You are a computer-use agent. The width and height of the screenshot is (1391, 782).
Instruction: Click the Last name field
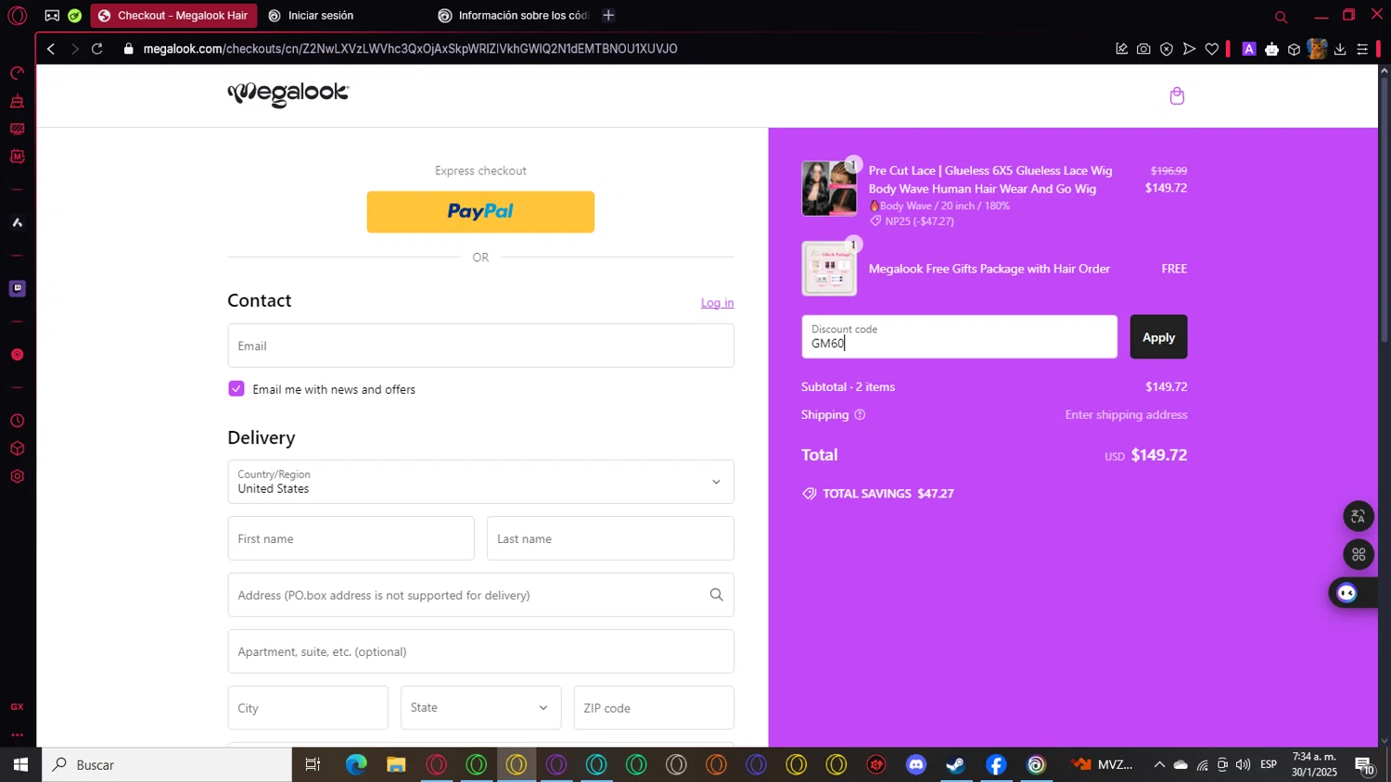610,538
